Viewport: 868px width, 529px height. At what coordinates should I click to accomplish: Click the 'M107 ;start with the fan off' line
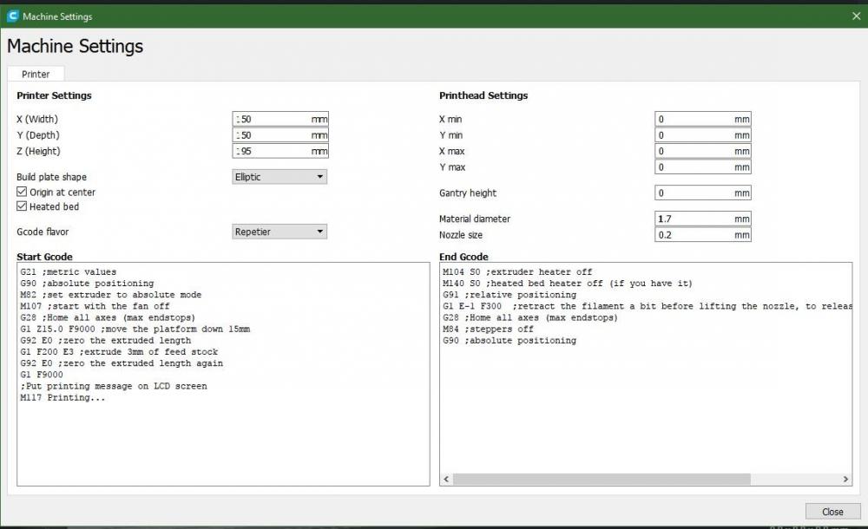(95, 306)
